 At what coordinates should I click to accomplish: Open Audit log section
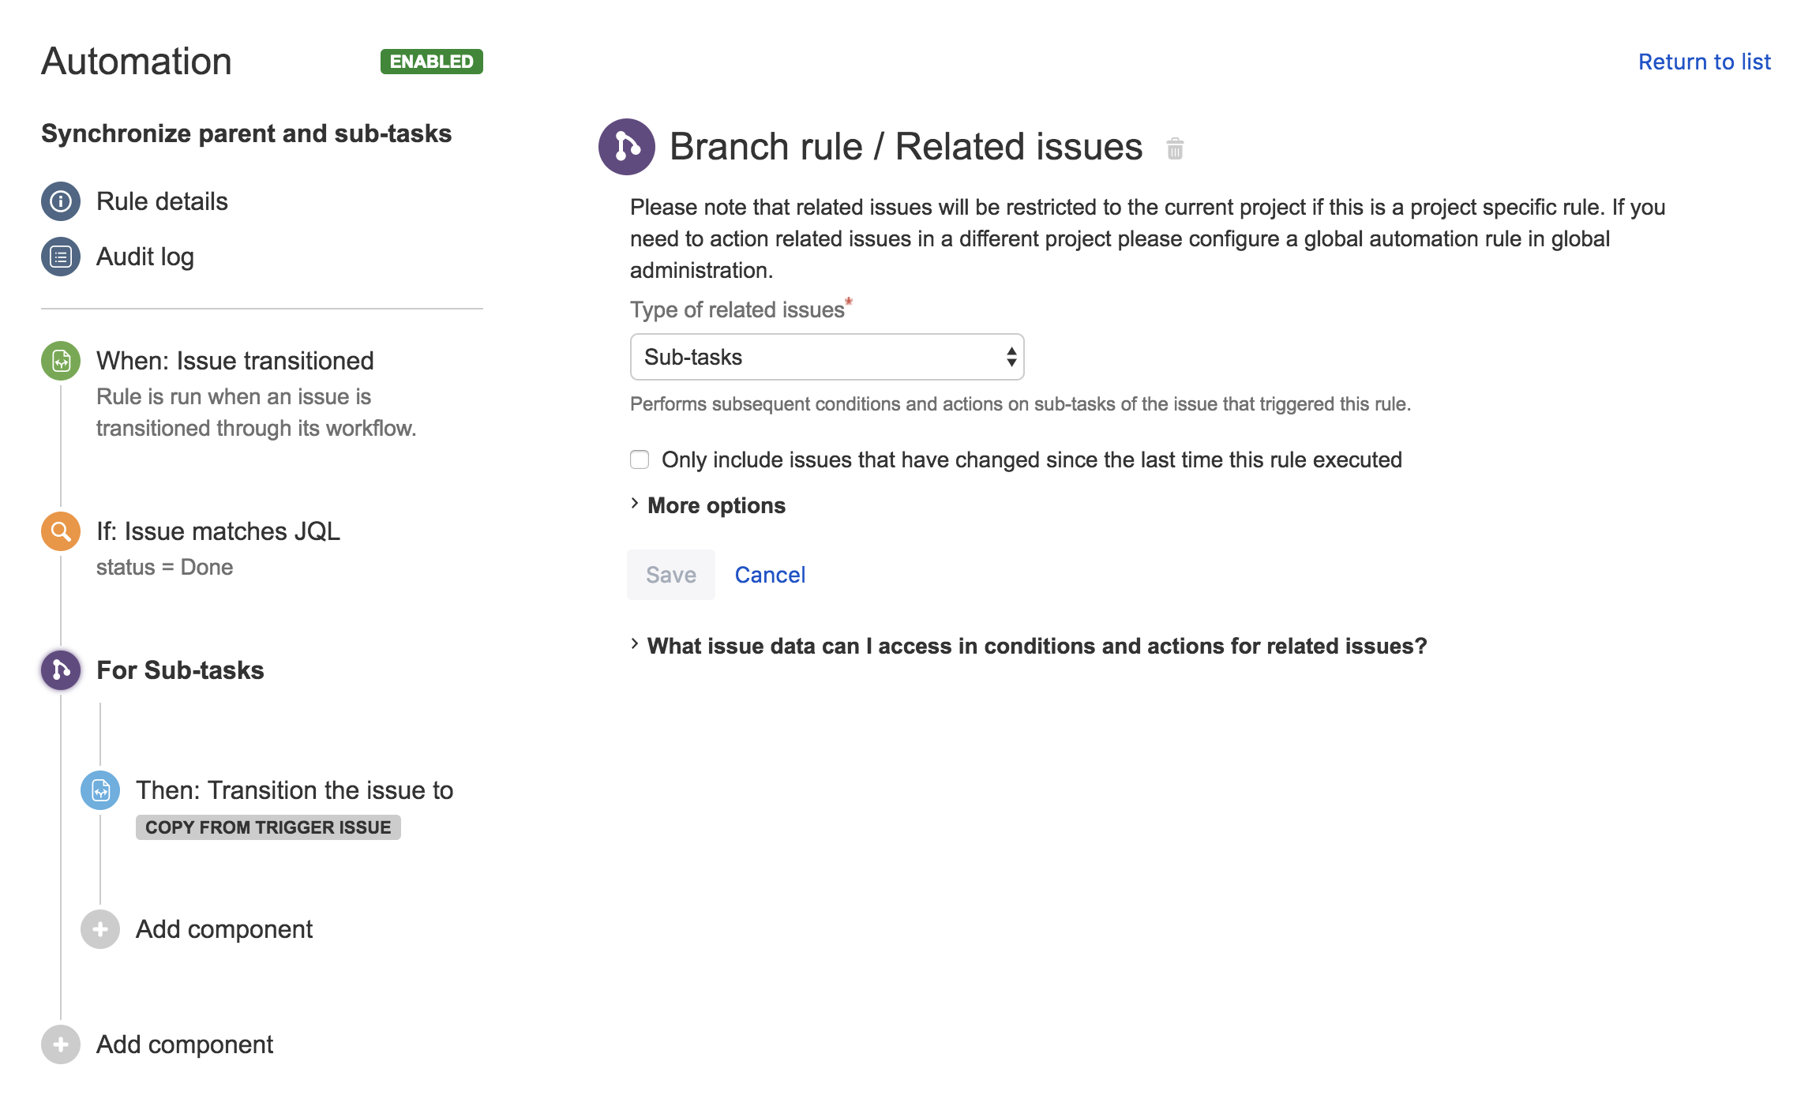(x=145, y=257)
